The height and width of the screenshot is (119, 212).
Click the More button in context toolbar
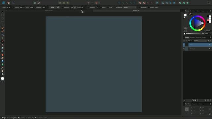(x=52, y=7)
